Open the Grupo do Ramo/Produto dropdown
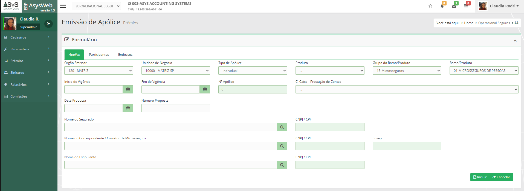524x191 pixels. [x=407, y=70]
